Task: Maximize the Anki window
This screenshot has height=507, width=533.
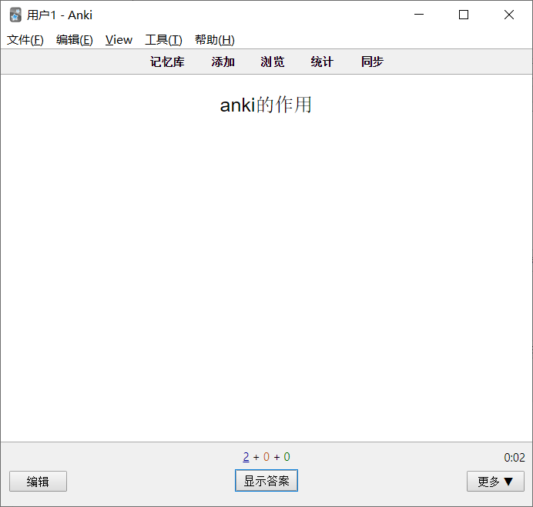Action: pos(464,15)
